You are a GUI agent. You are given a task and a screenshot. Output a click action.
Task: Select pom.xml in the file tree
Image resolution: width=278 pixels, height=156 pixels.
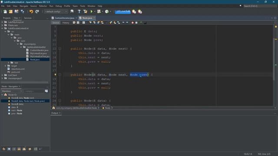(x=16, y=72)
